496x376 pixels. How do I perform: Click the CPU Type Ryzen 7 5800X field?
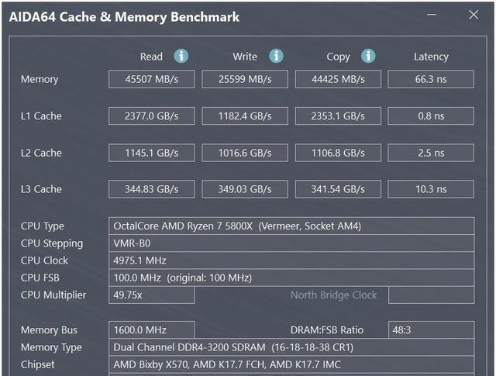(x=291, y=226)
